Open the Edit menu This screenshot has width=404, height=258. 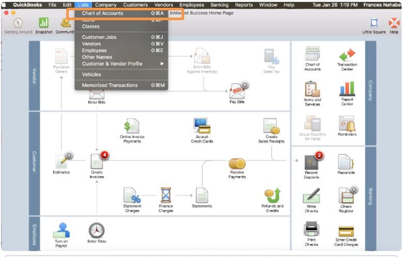[x=67, y=5]
